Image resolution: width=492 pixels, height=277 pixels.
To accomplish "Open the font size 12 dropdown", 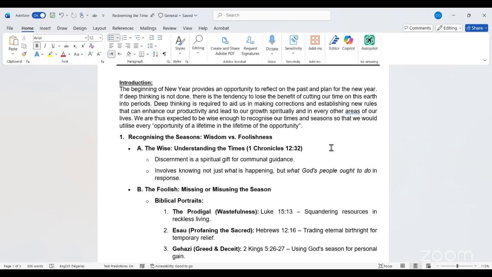I will [100, 38].
